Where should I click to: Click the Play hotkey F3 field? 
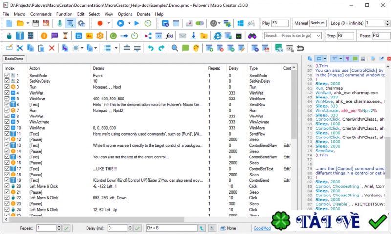pos(280,23)
